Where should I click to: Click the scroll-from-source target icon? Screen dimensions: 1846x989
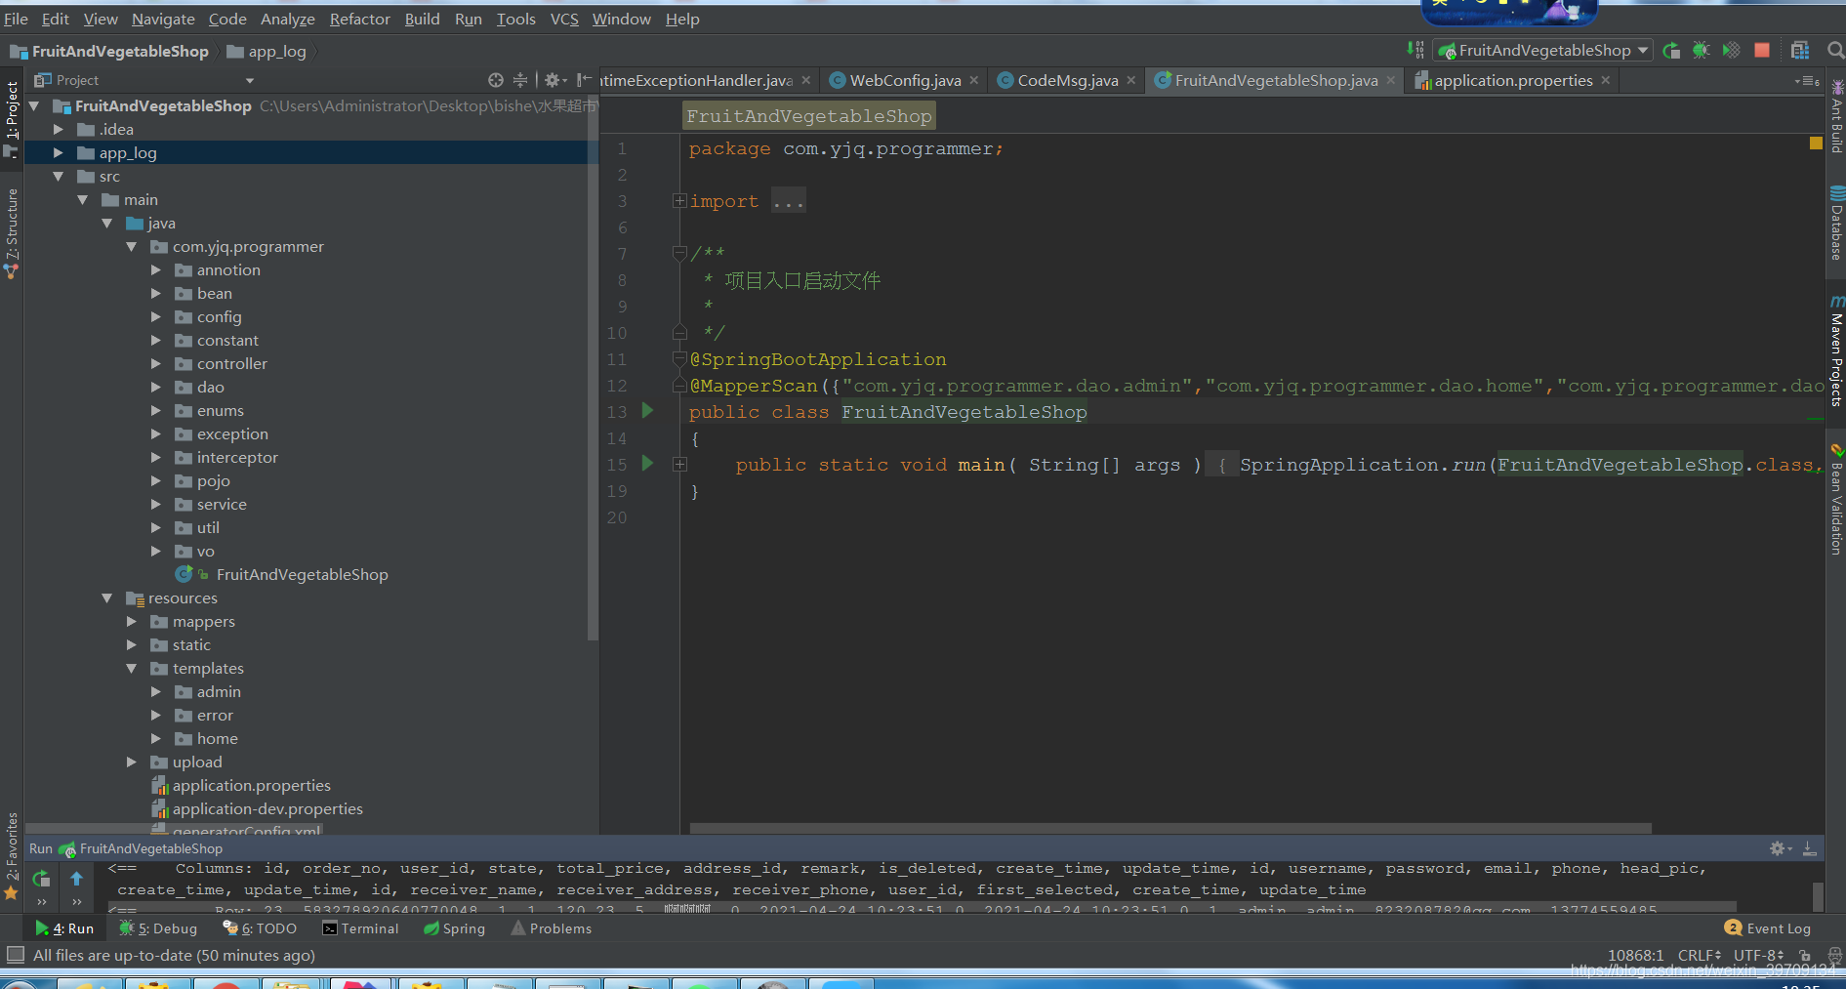(496, 80)
